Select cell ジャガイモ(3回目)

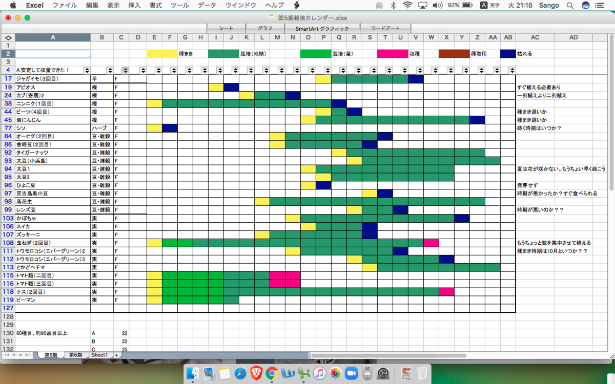53,79
